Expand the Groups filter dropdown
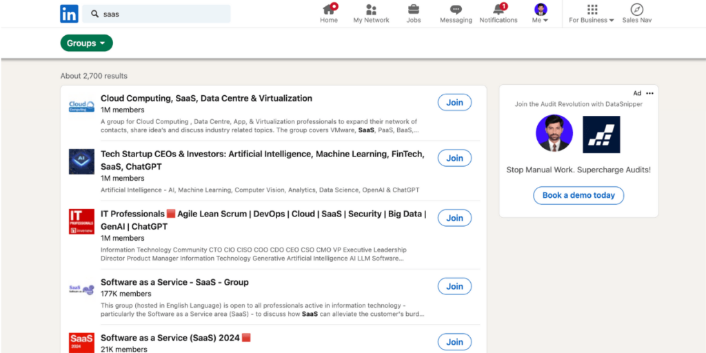This screenshot has width=706, height=353. [86, 43]
